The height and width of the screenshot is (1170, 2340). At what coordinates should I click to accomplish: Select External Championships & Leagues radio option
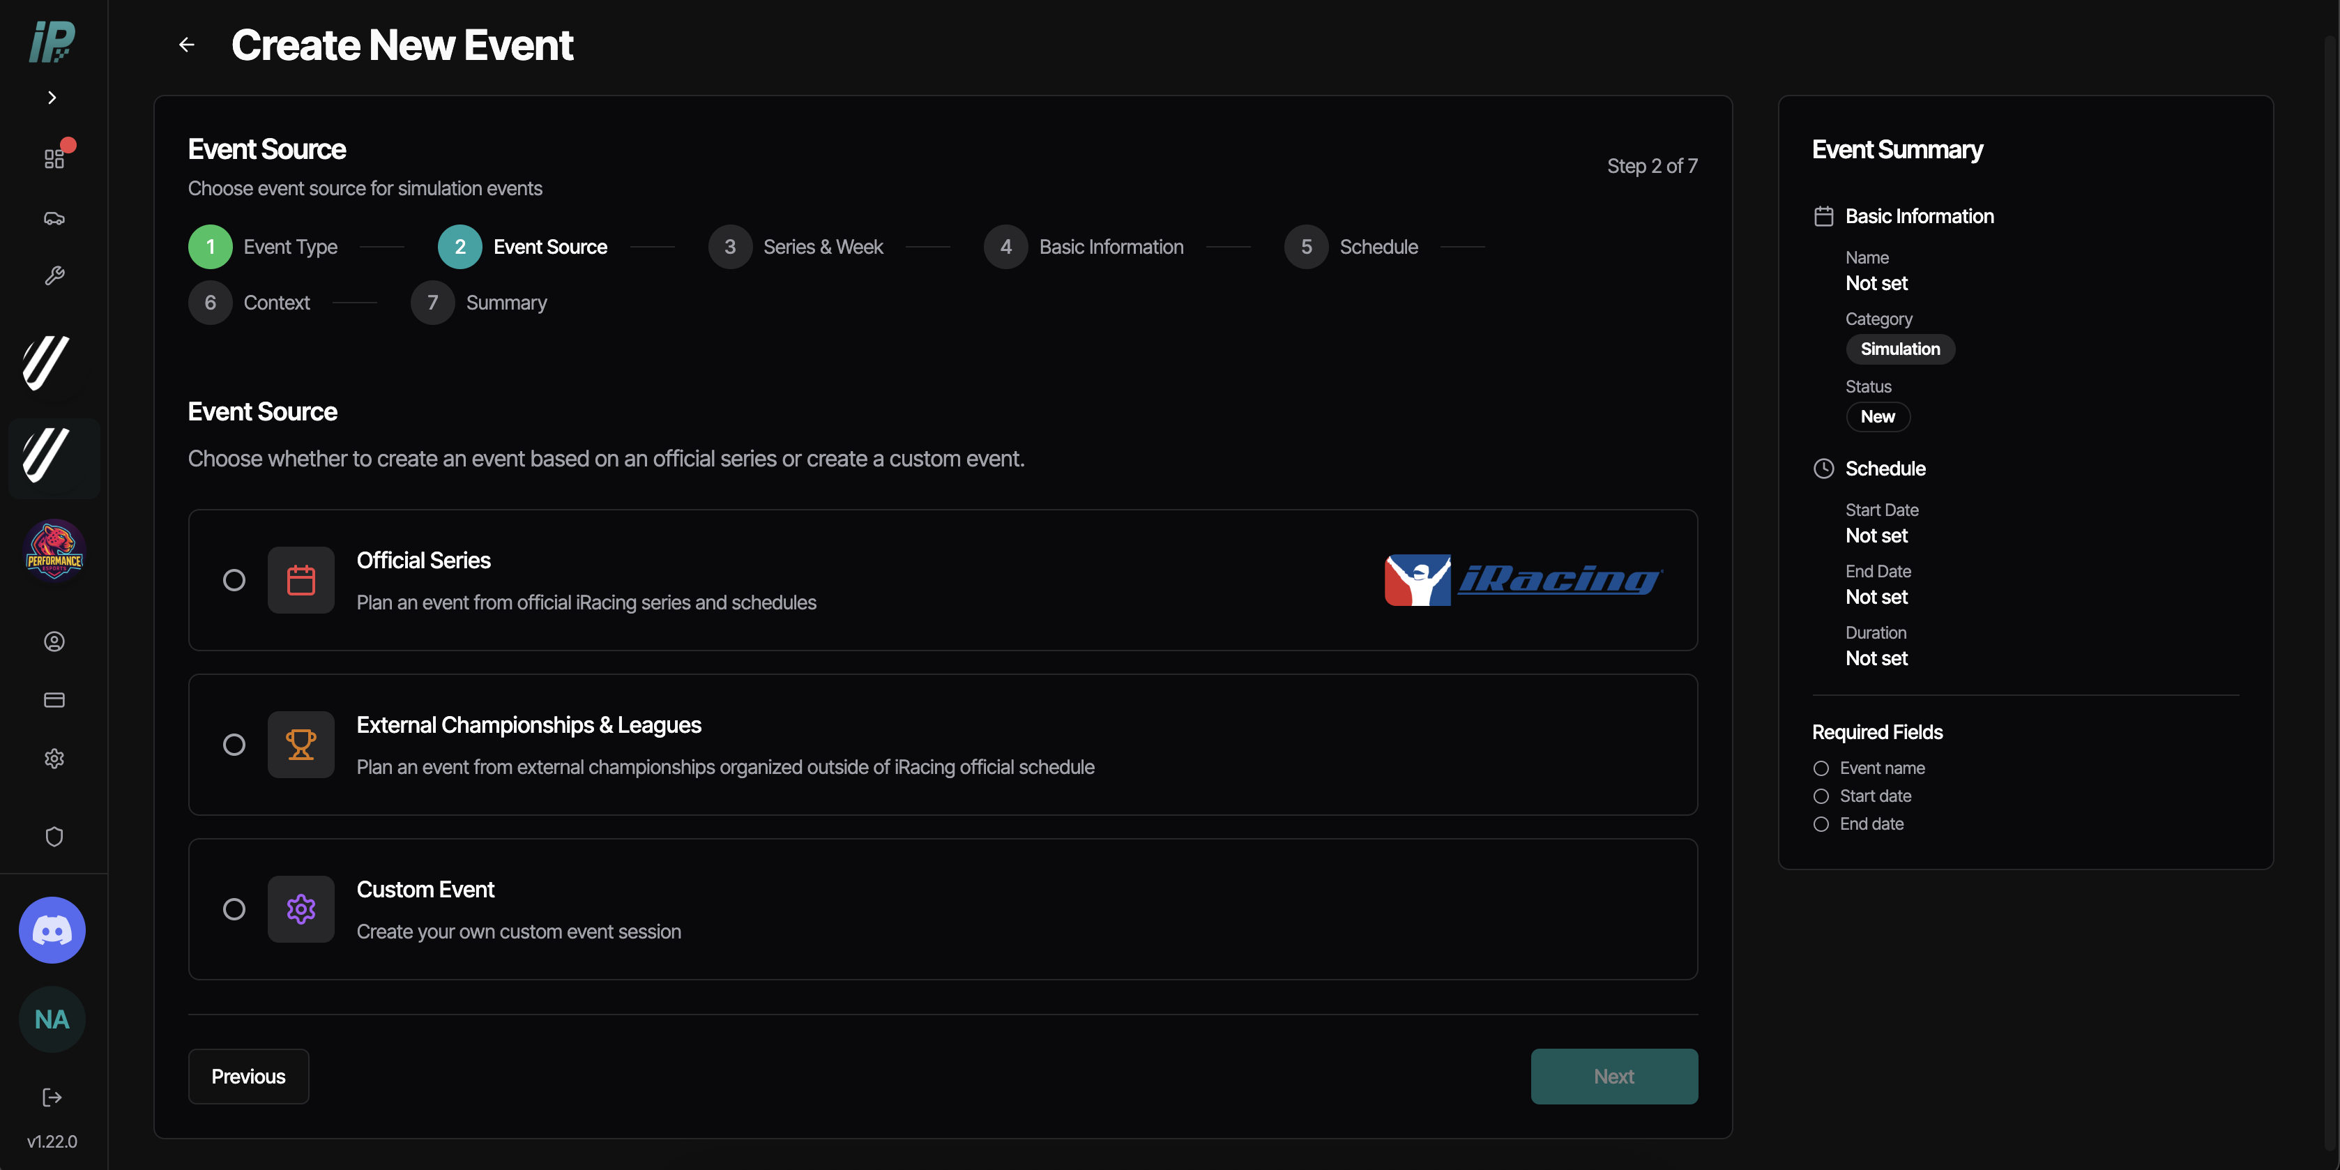(234, 745)
